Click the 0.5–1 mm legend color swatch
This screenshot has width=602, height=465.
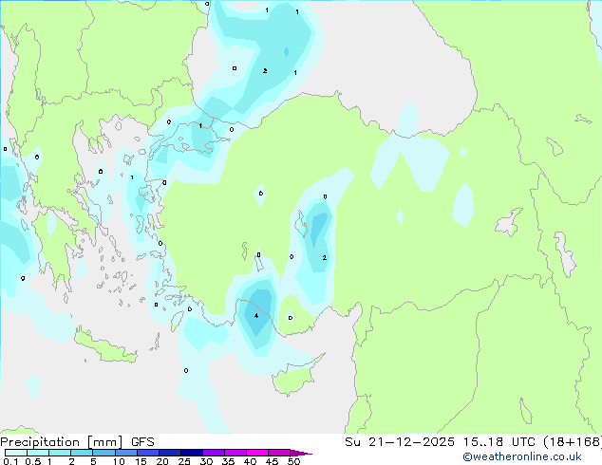pos(38,453)
